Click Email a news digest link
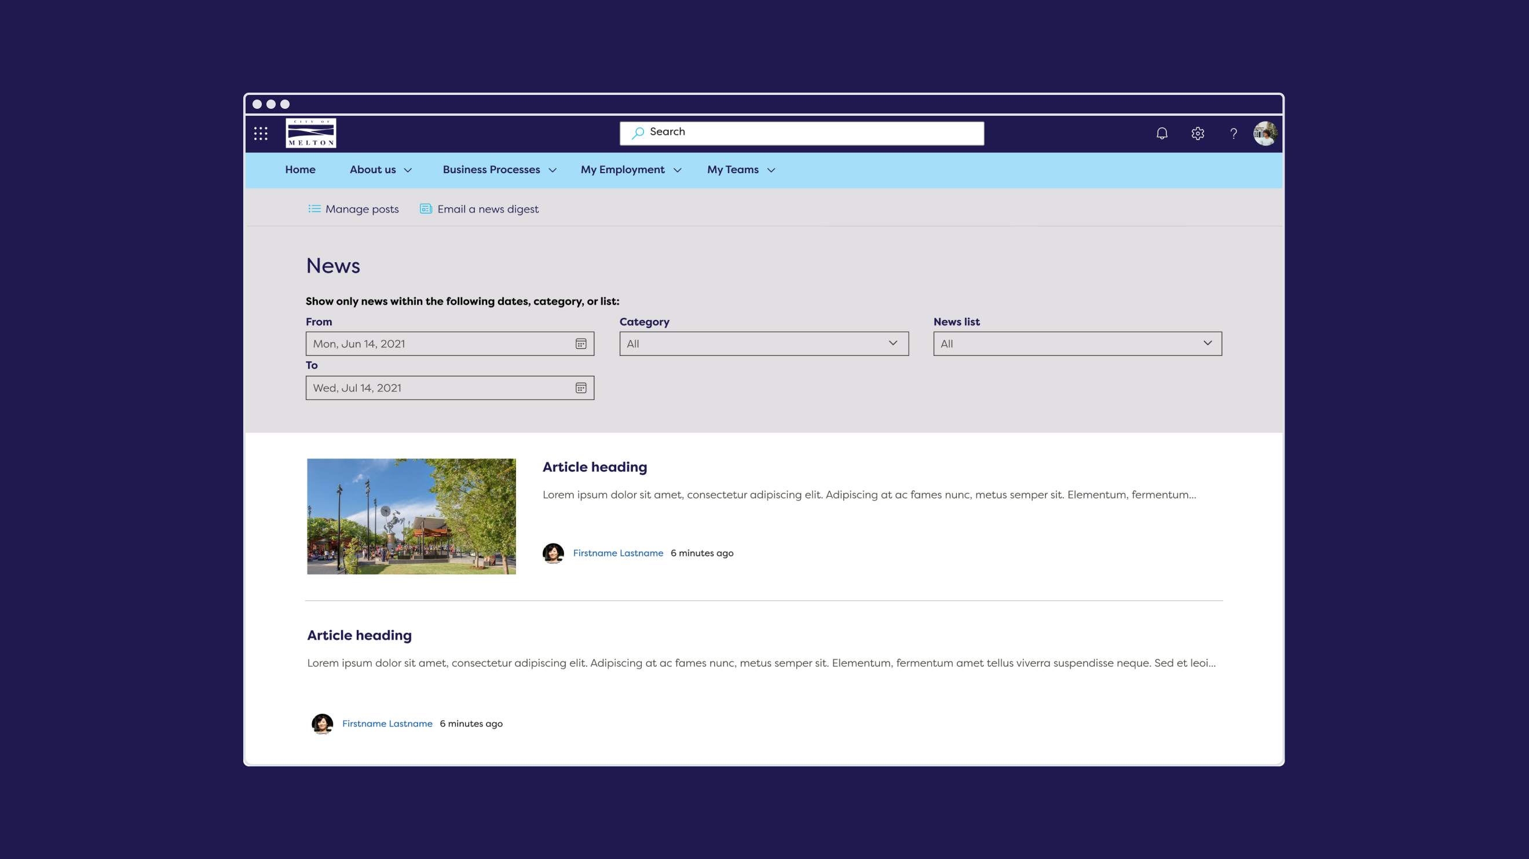1529x859 pixels. coord(488,209)
